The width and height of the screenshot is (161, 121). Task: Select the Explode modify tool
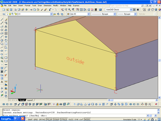coord(6,75)
